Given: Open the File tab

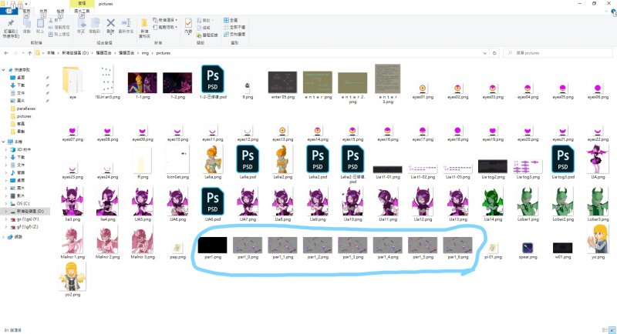Looking at the screenshot, I should pos(8,12).
